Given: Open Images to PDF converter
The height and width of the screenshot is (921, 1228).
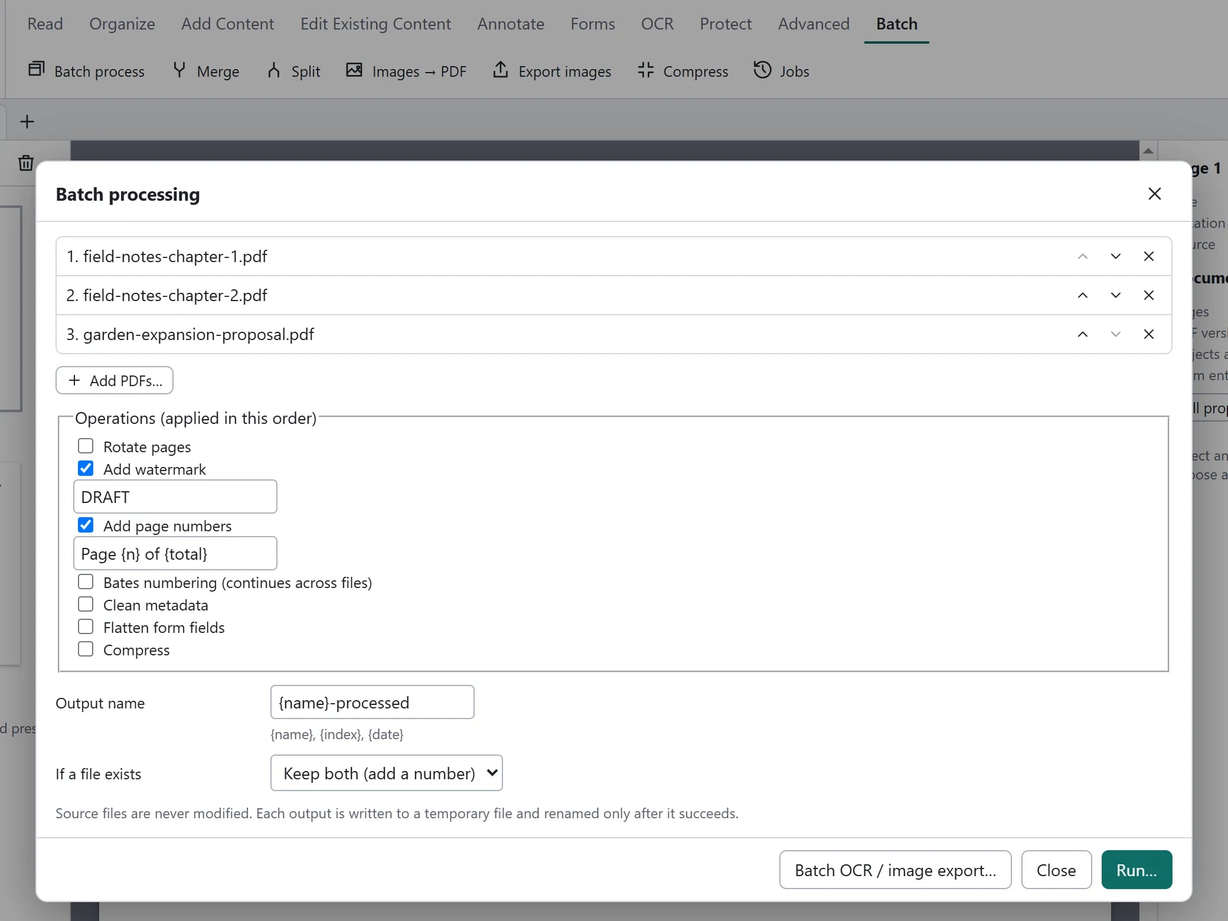Looking at the screenshot, I should click(406, 71).
